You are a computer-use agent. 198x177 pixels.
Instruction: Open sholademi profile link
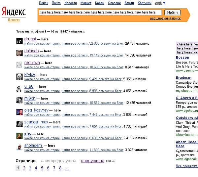[x=33, y=146]
